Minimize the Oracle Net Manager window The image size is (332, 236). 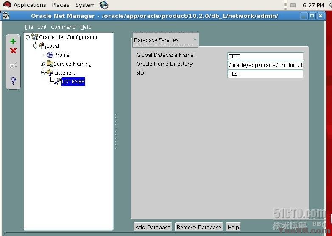(x=304, y=16)
